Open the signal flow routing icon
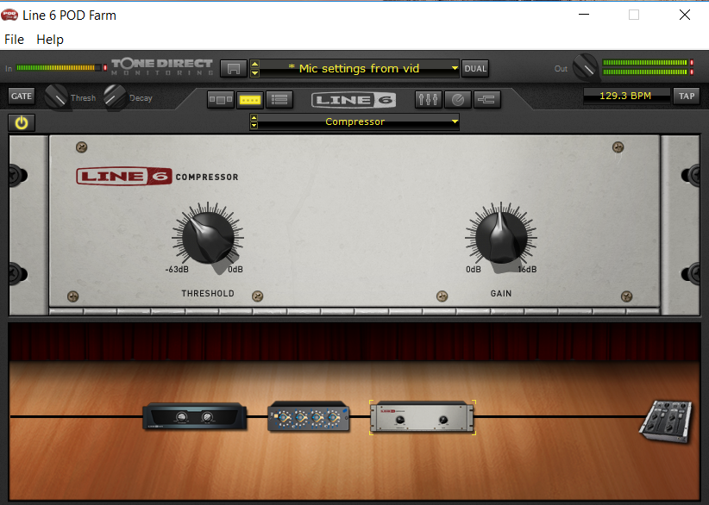The height and width of the screenshot is (505, 709). [487, 99]
